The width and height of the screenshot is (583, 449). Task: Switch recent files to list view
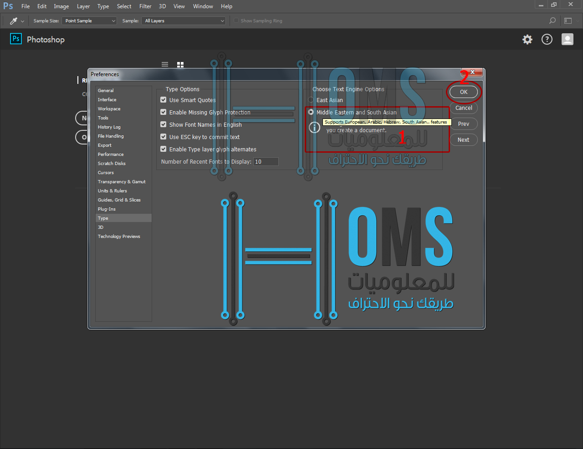pyautogui.click(x=165, y=64)
